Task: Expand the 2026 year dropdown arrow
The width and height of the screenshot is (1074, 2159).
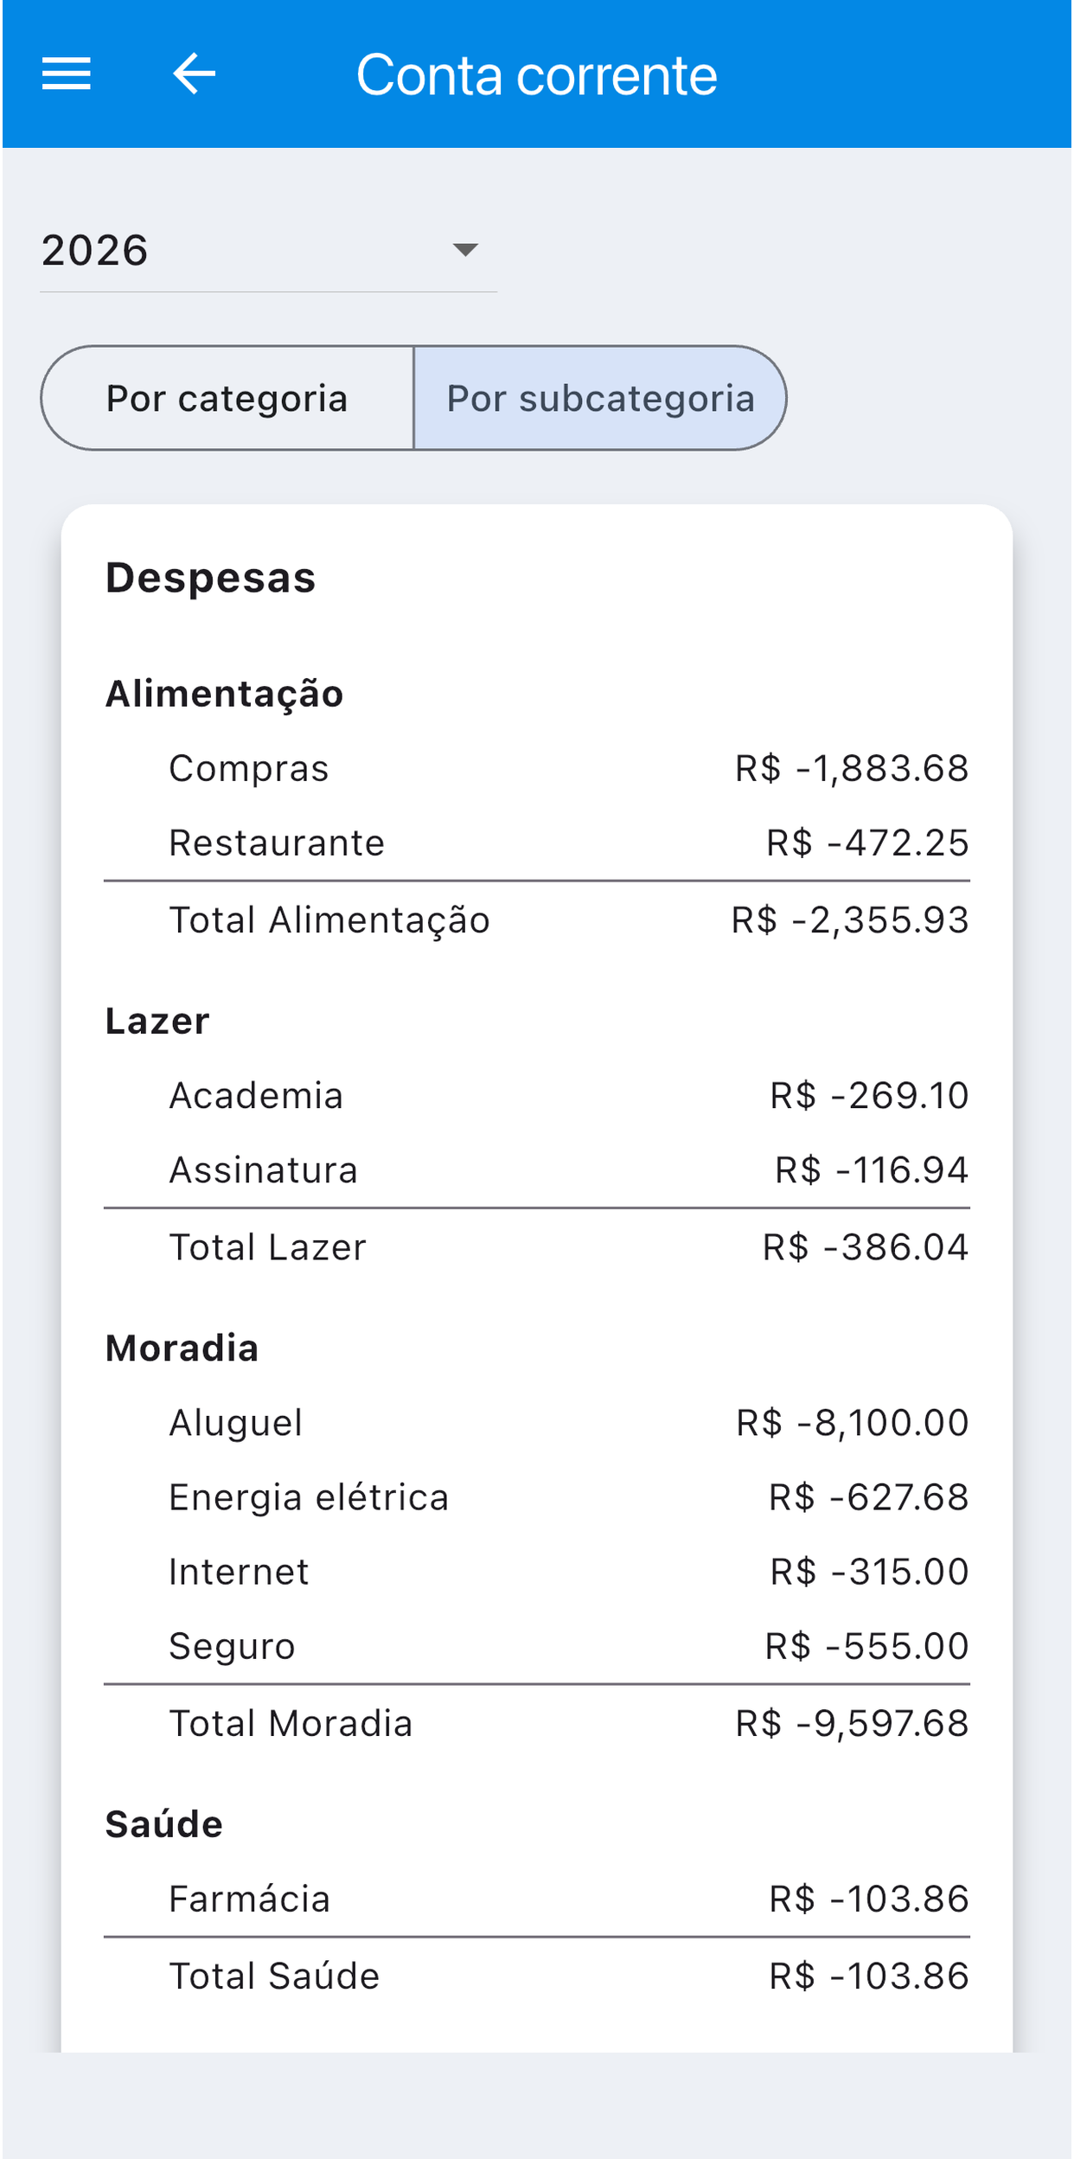Action: 465,250
